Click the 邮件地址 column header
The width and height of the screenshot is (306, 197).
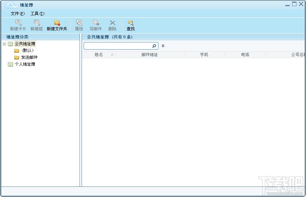(150, 55)
